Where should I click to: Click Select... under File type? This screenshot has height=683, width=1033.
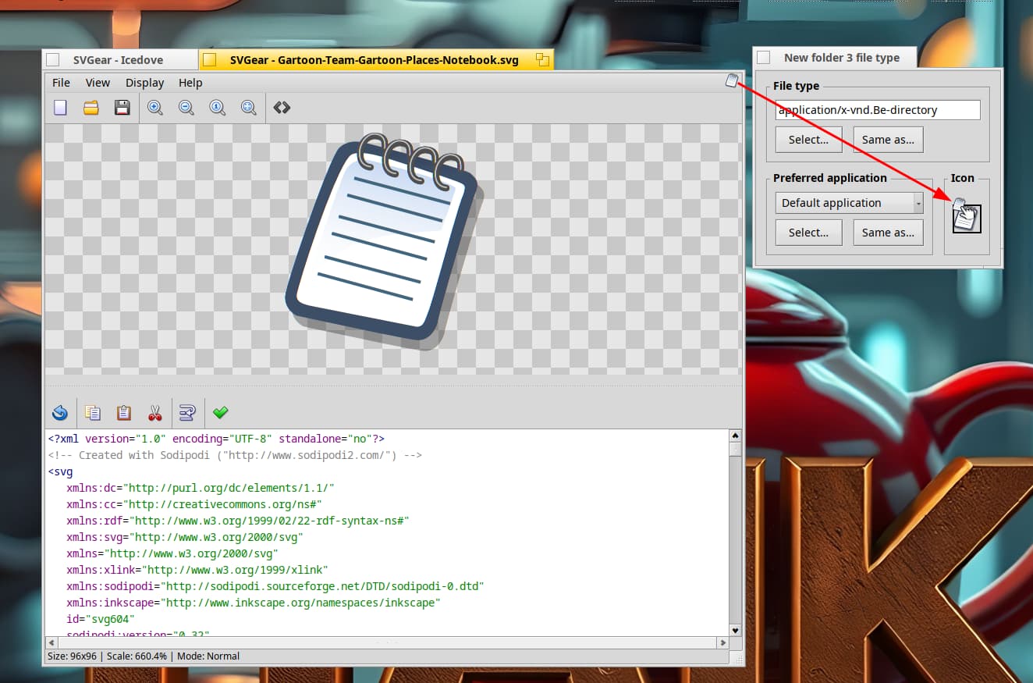click(808, 140)
